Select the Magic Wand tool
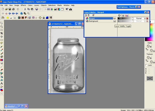Viewport: 155px width, 111px height. (2, 47)
